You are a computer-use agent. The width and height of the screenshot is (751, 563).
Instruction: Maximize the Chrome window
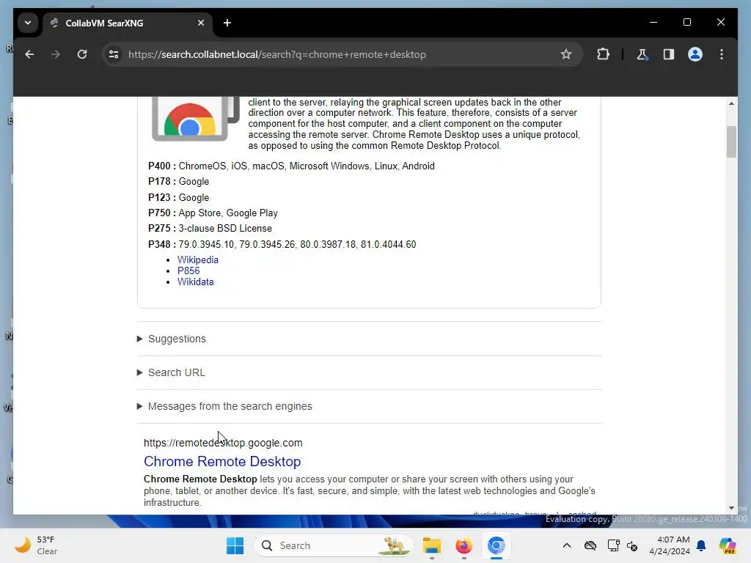[686, 23]
